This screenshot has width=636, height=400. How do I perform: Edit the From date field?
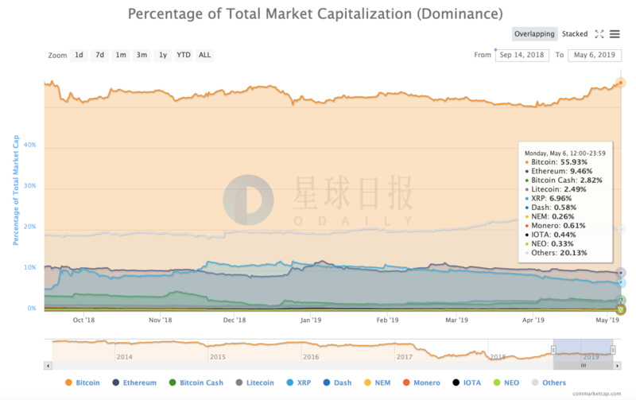(x=522, y=55)
